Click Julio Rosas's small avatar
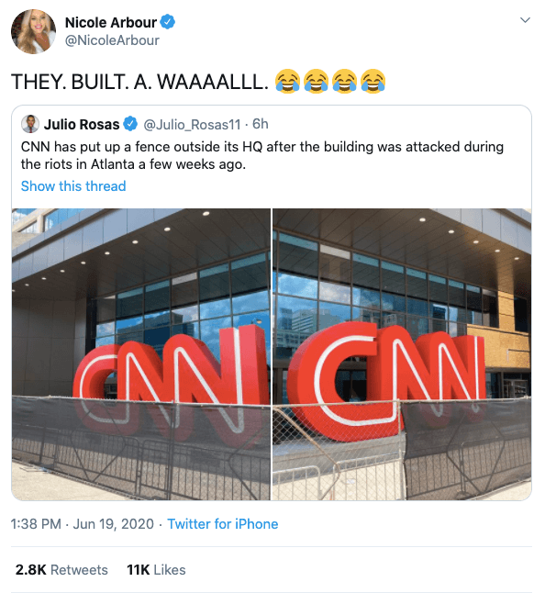The image size is (545, 593). (x=30, y=124)
